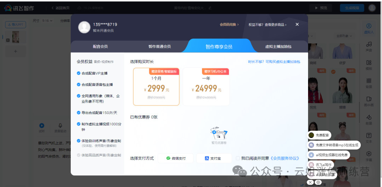
Task: Switch to 智作普通会员 tab
Action: click(x=160, y=47)
